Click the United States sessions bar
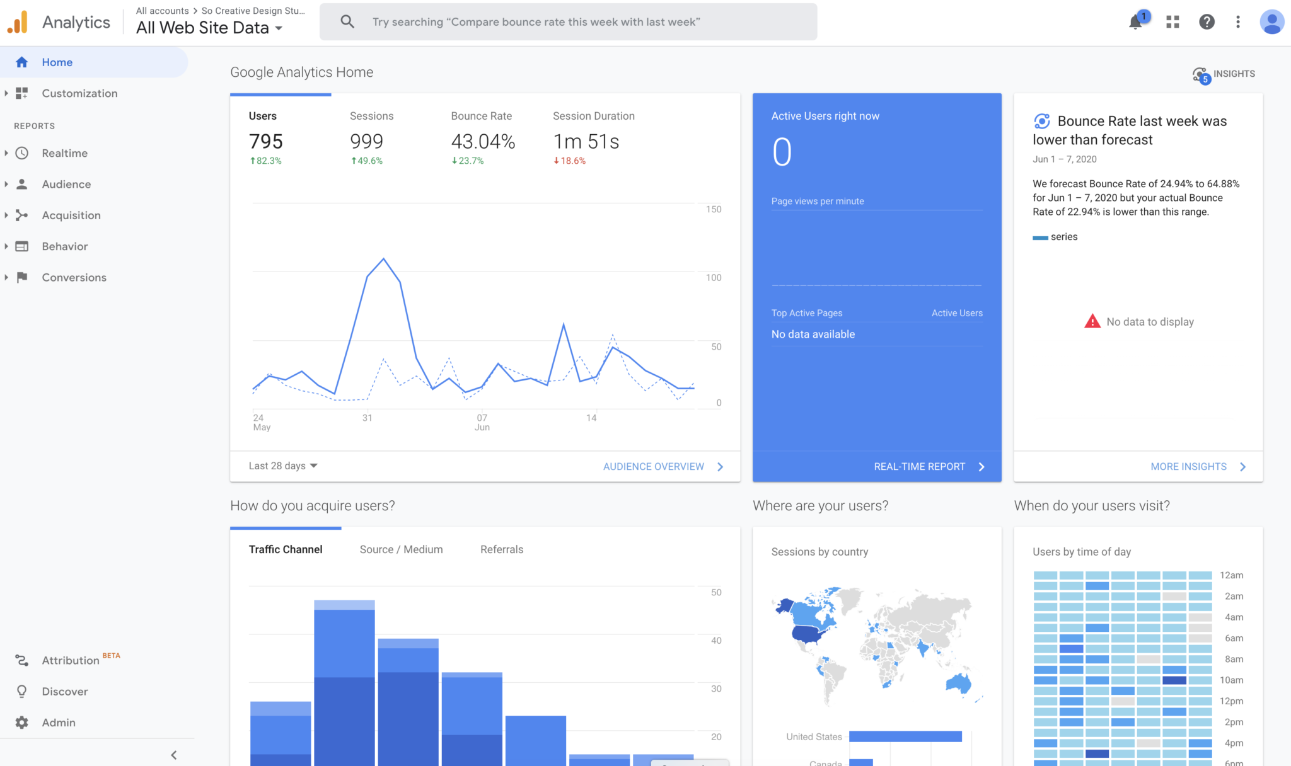 click(905, 736)
